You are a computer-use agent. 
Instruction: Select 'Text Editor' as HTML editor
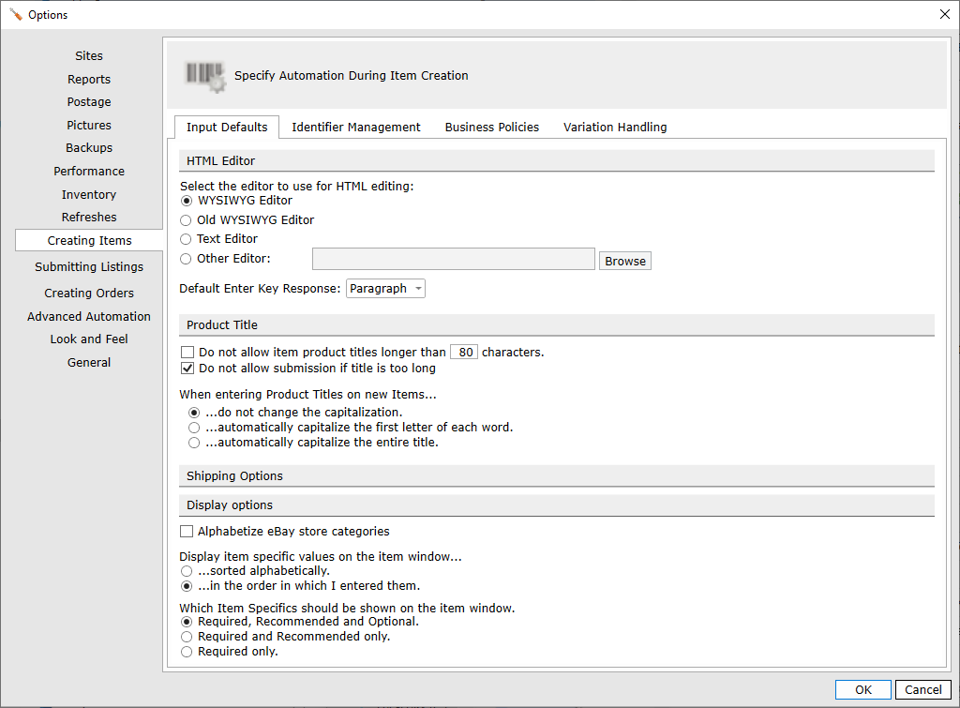[x=187, y=240]
